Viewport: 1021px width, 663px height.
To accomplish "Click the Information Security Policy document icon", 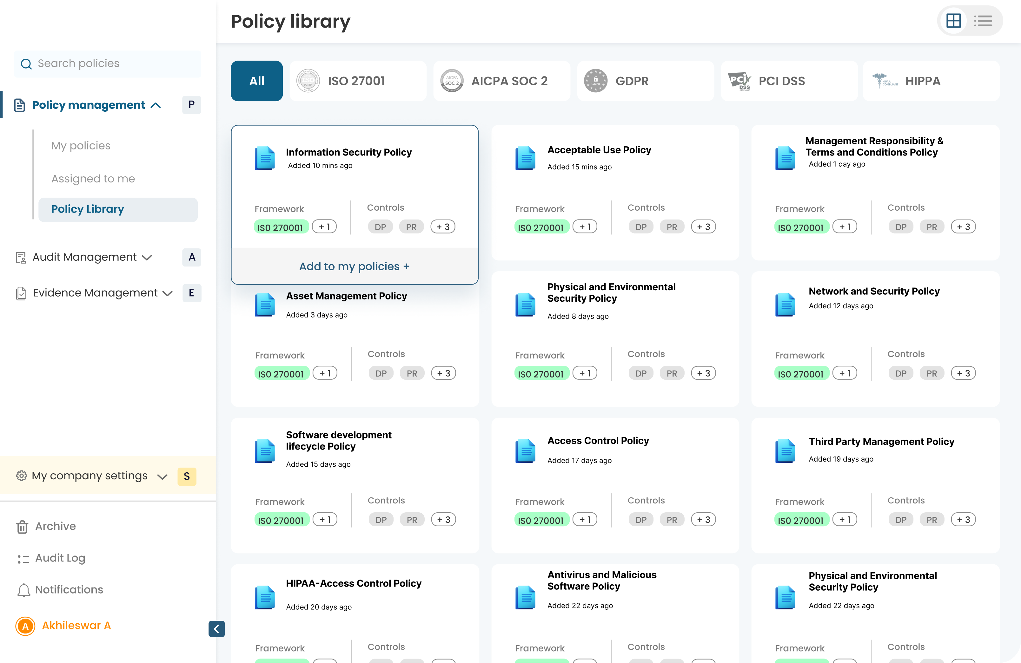I will (265, 158).
